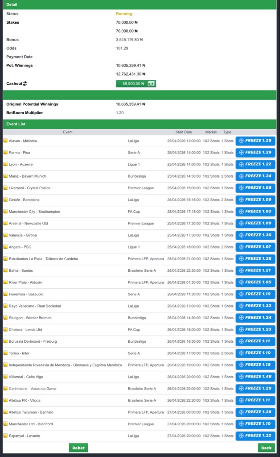The width and height of the screenshot is (280, 457).
Task: Freeze Mainz - Bayern Munich at 1.24
Action: 255,176
